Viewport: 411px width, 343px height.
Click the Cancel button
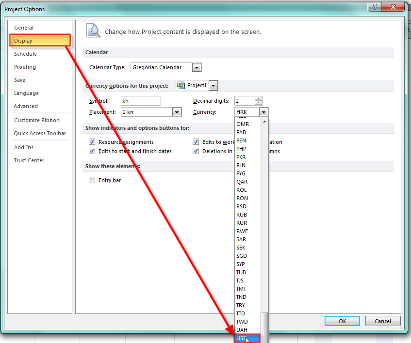(x=382, y=321)
